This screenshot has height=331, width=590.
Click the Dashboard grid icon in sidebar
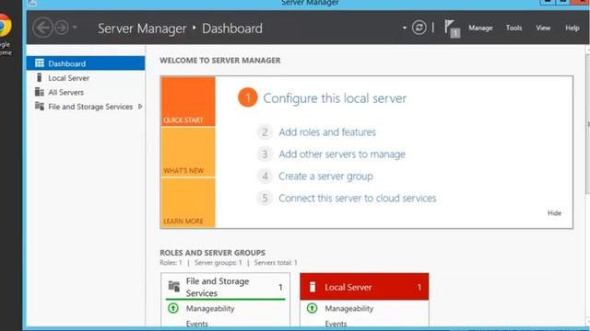click(x=39, y=63)
